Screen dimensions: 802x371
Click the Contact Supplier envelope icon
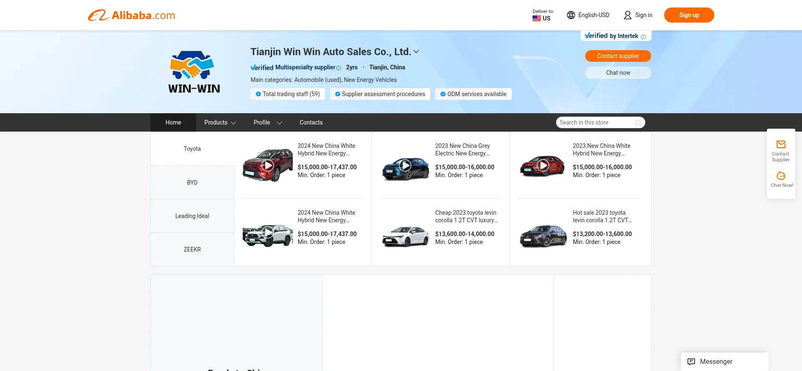click(781, 145)
